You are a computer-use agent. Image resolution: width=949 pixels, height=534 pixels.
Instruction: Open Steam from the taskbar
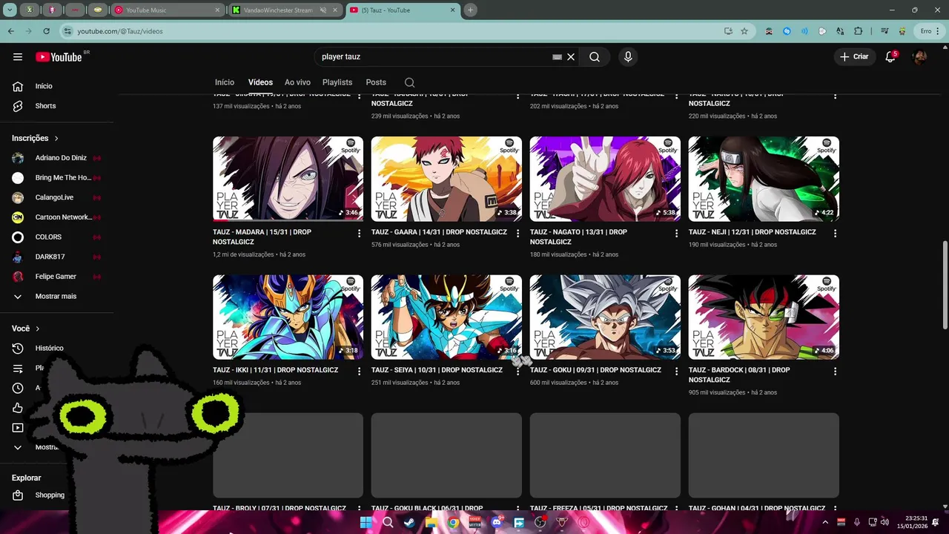tap(409, 522)
